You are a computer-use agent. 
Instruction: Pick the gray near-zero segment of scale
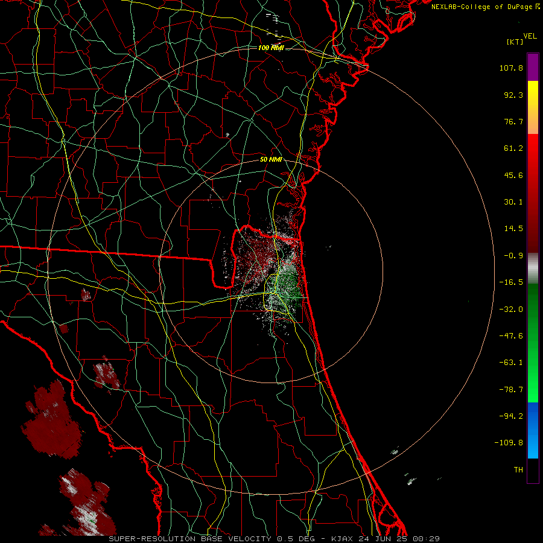pyautogui.click(x=533, y=268)
